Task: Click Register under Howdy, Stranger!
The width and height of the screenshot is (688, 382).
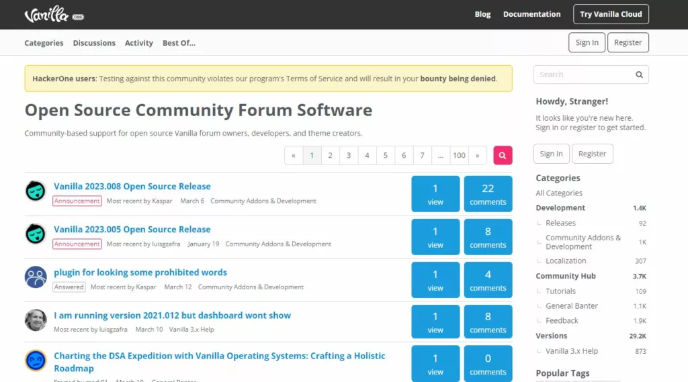Action: tap(592, 154)
